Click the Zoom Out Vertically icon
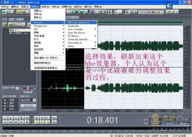 click(54, 122)
